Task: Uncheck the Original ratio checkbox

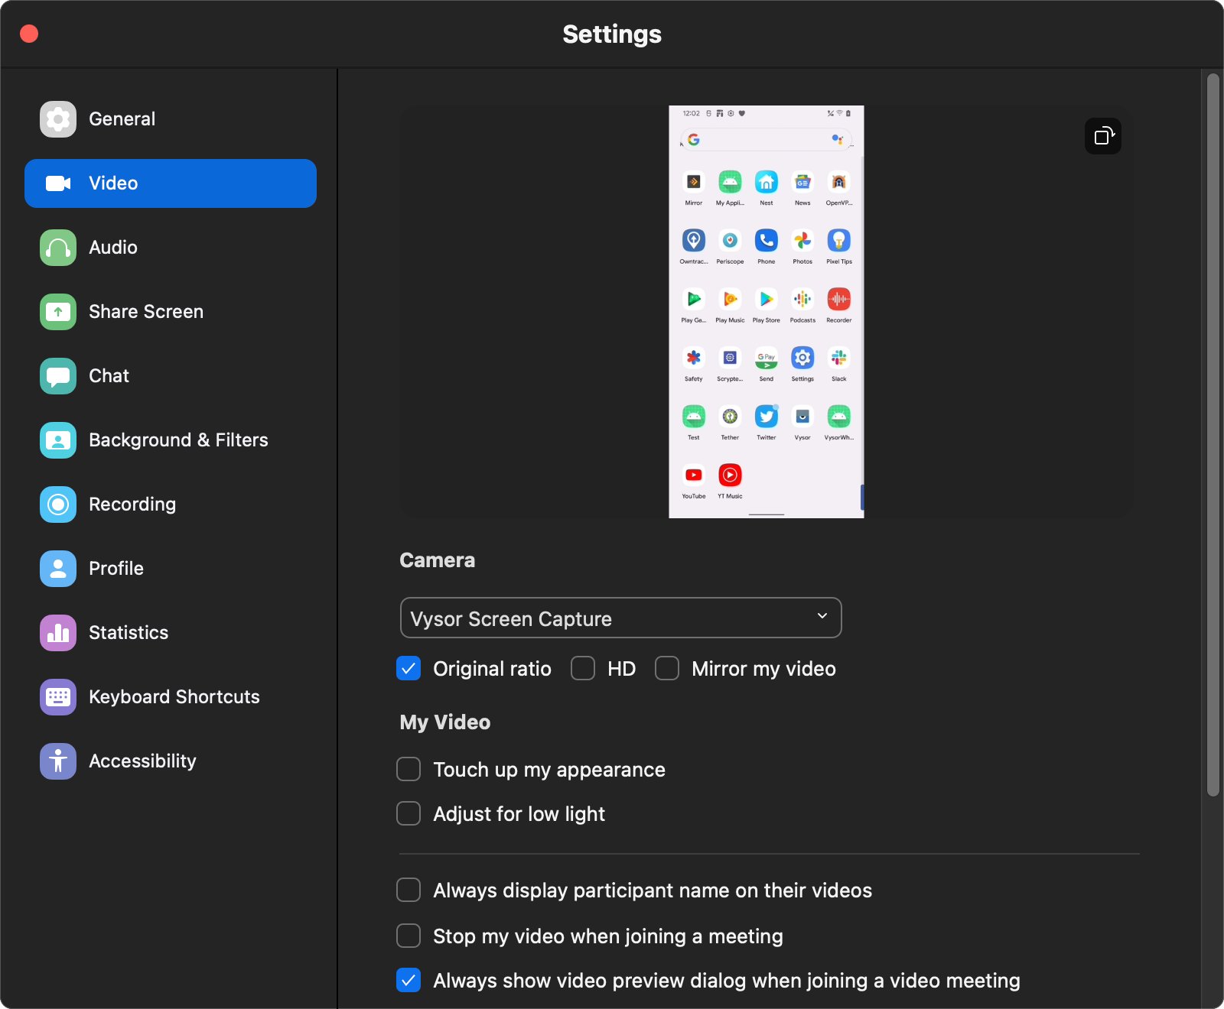Action: click(x=409, y=668)
